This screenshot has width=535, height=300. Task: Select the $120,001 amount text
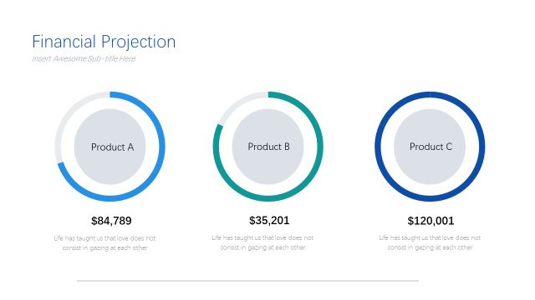coord(431,221)
